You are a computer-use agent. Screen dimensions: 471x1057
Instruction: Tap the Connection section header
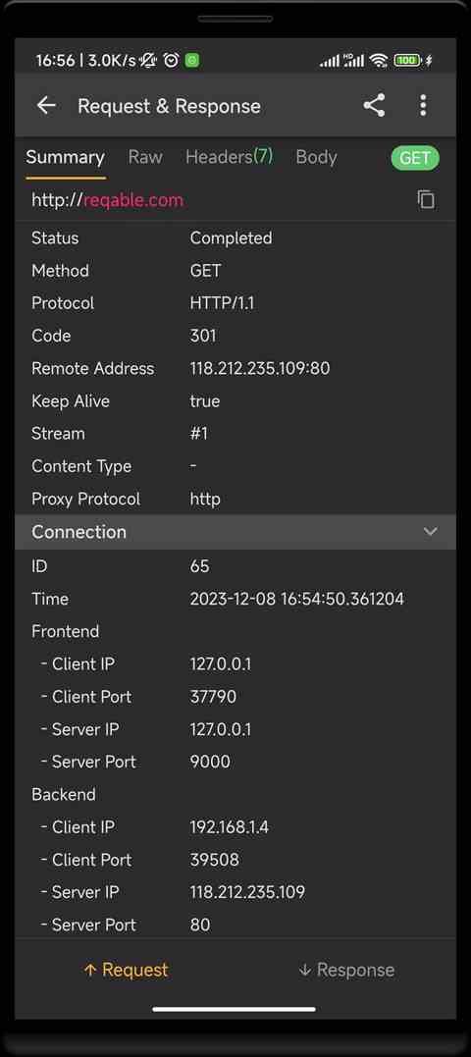coord(235,532)
